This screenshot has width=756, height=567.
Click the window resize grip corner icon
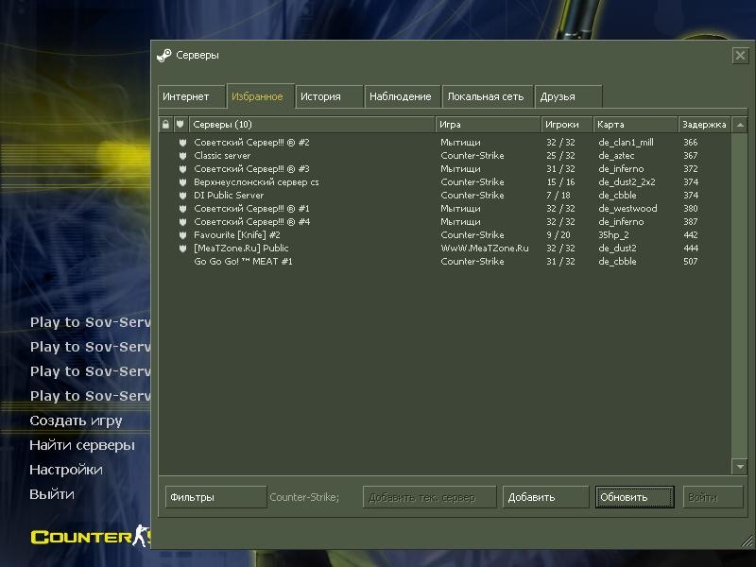pos(747,541)
